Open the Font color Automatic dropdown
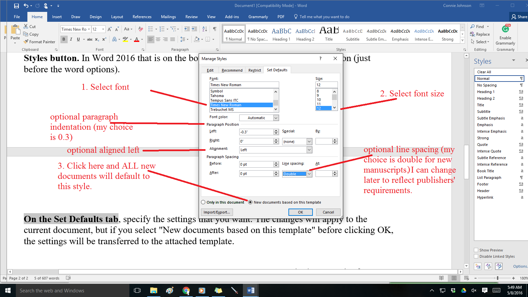The image size is (528, 297). click(276, 118)
